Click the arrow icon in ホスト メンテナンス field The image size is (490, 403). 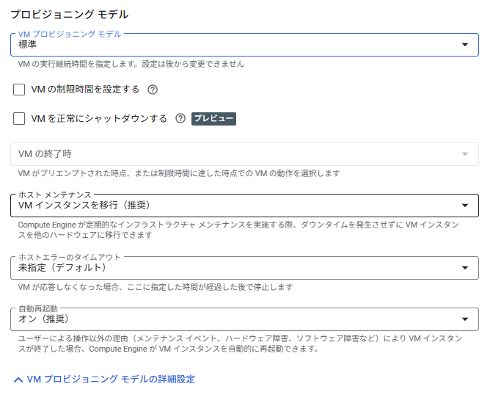point(464,206)
